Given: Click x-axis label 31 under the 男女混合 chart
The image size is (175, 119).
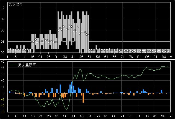Looking at the screenshot, I should point(57,57).
